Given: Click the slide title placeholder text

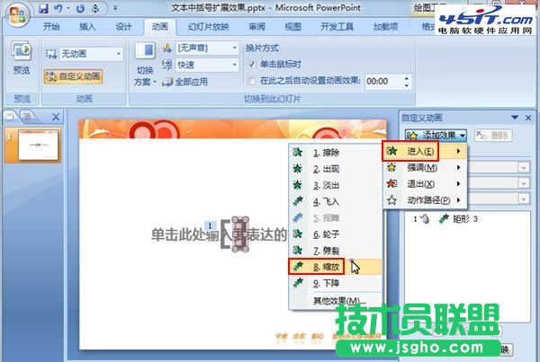Looking at the screenshot, I should (x=219, y=234).
